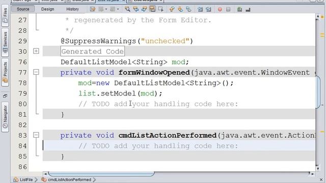Viewport: 326px width, 183px height.
Task: Click the mod=new DefaultListModel<String>() line
Action: click(156, 83)
